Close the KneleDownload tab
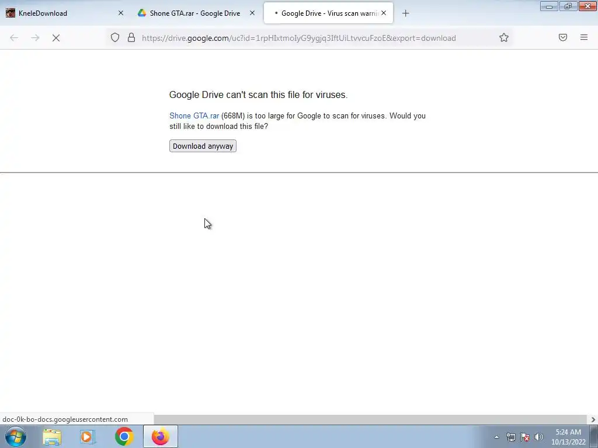 pyautogui.click(x=120, y=13)
